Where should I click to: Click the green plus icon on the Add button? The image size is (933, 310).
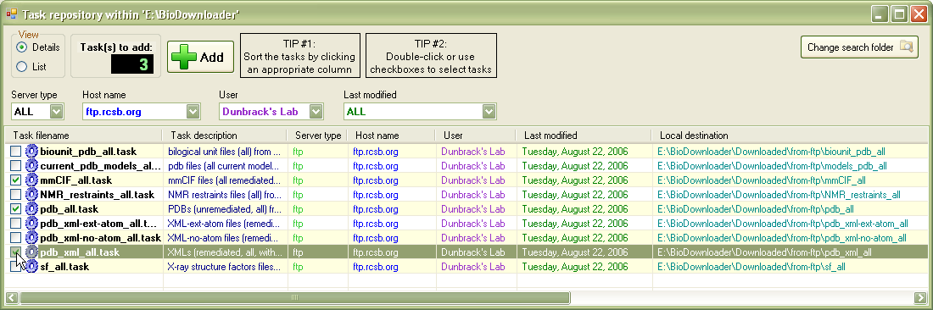point(183,57)
